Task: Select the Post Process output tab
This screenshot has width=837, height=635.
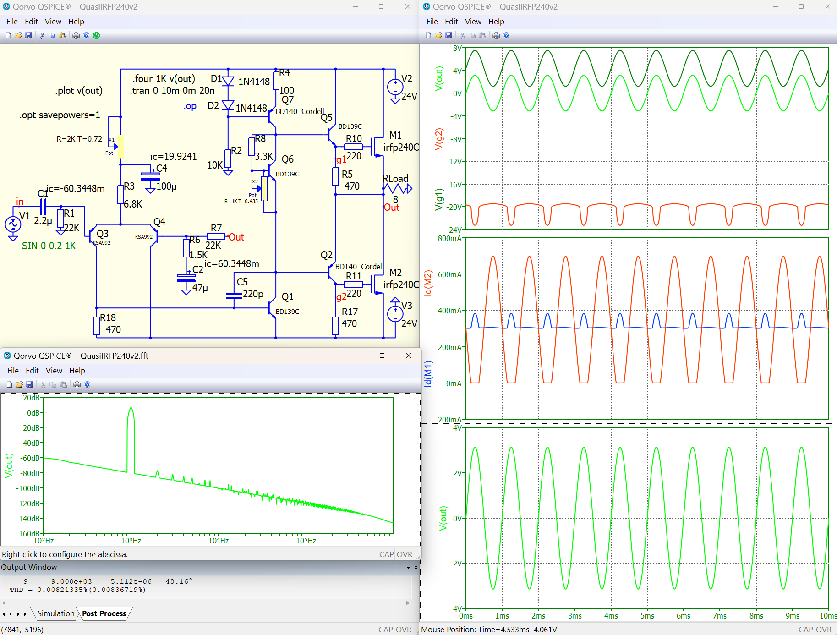Action: click(104, 613)
